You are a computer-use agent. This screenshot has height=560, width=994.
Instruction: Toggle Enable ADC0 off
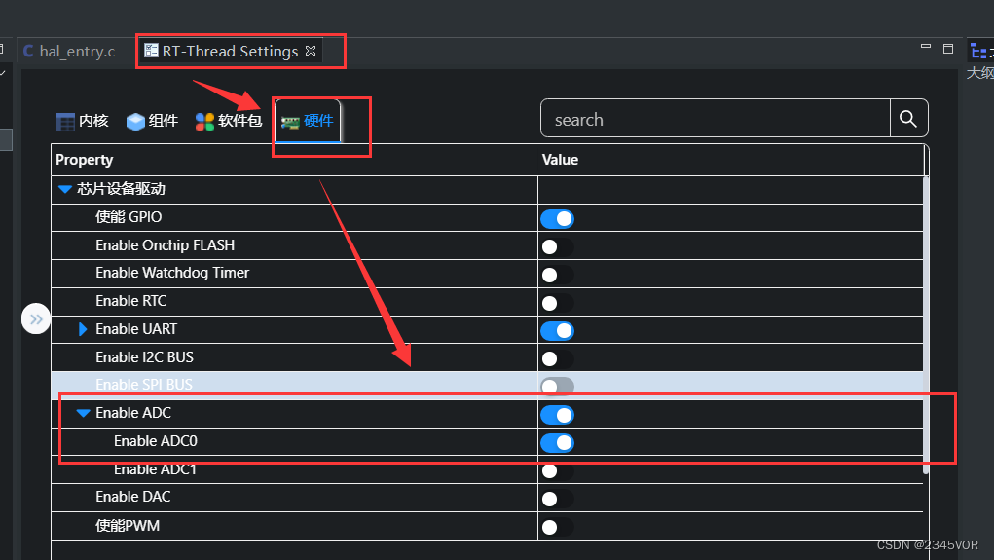tap(557, 443)
